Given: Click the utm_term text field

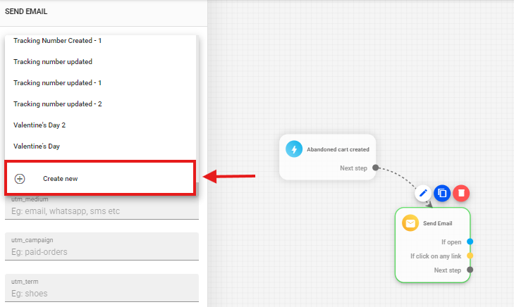Looking at the screenshot, I should coord(102,293).
